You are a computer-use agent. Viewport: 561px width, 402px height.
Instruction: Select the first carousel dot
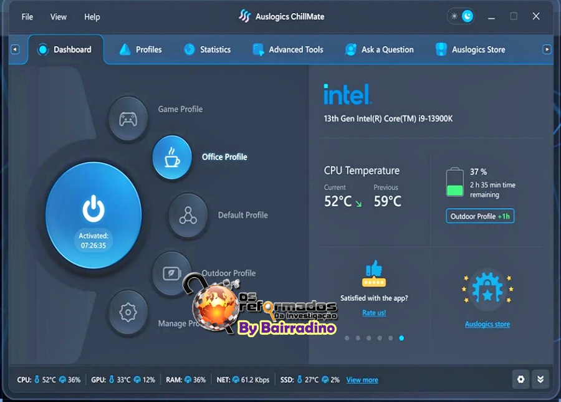click(347, 338)
